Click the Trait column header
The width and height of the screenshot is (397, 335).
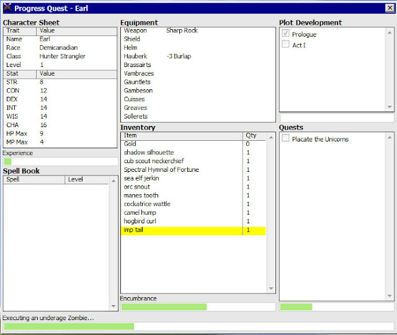[x=20, y=31]
